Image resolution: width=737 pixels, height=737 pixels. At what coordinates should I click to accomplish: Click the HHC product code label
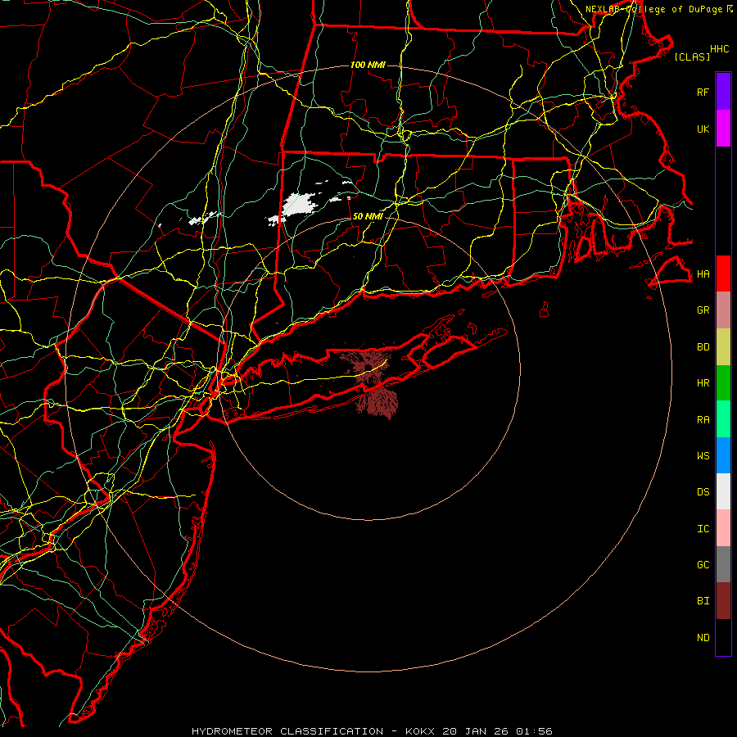pos(720,49)
